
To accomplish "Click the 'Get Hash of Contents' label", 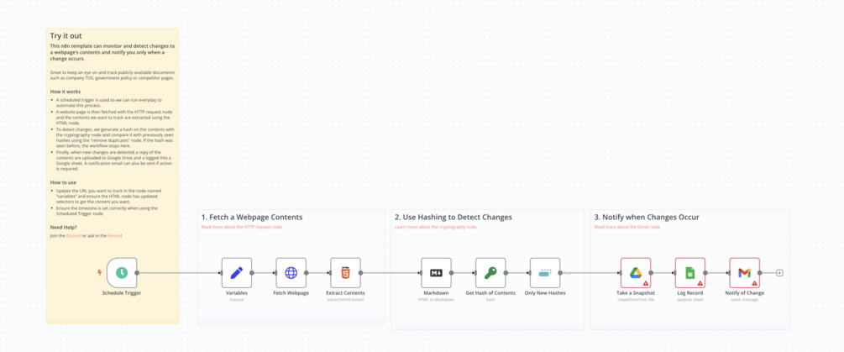I will coord(490,293).
